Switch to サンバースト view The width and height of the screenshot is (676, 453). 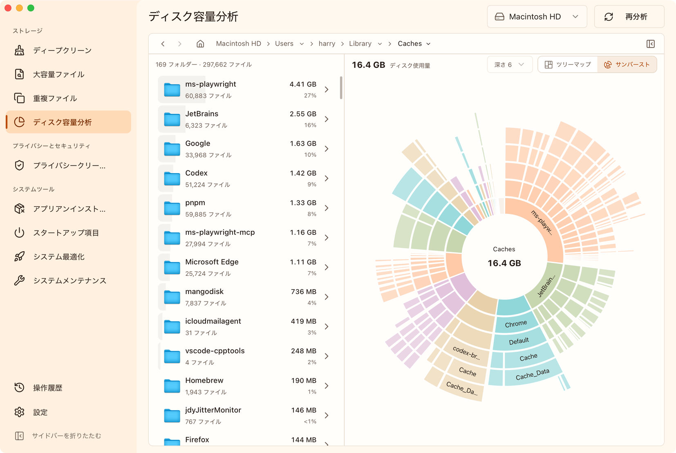pyautogui.click(x=627, y=65)
